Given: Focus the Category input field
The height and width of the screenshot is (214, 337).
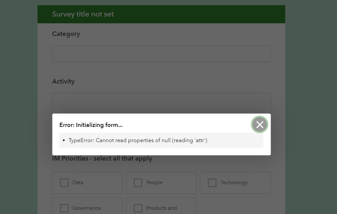Looking at the screenshot, I should [161, 54].
